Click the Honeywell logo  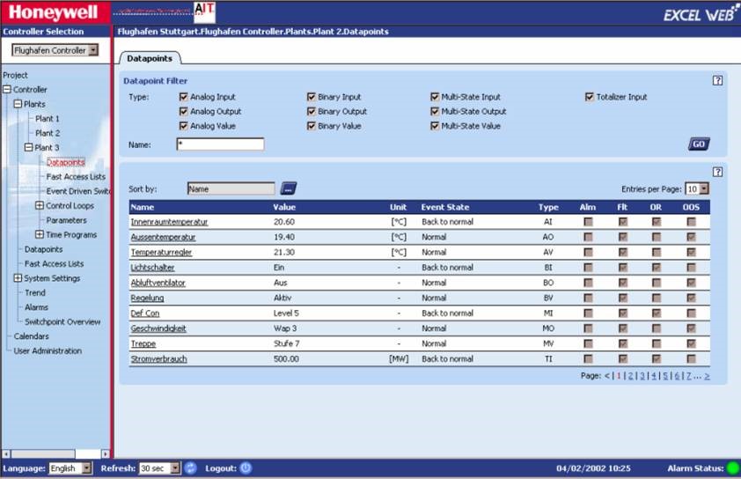coord(55,12)
